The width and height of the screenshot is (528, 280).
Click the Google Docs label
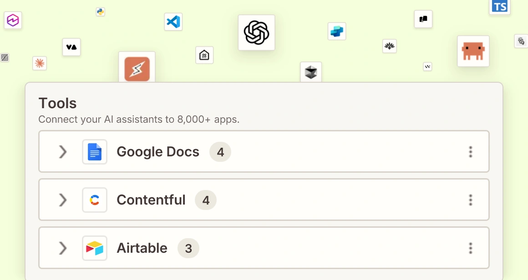coord(157,152)
